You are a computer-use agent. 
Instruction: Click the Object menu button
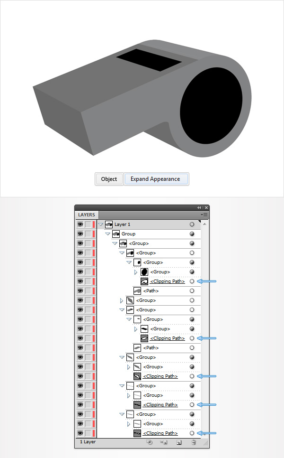pyautogui.click(x=109, y=179)
